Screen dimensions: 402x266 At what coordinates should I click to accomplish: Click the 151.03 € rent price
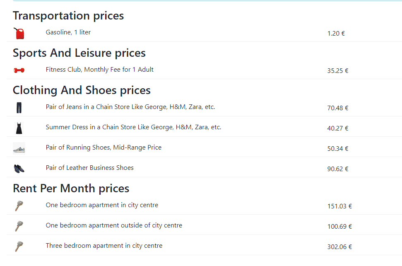339,206
